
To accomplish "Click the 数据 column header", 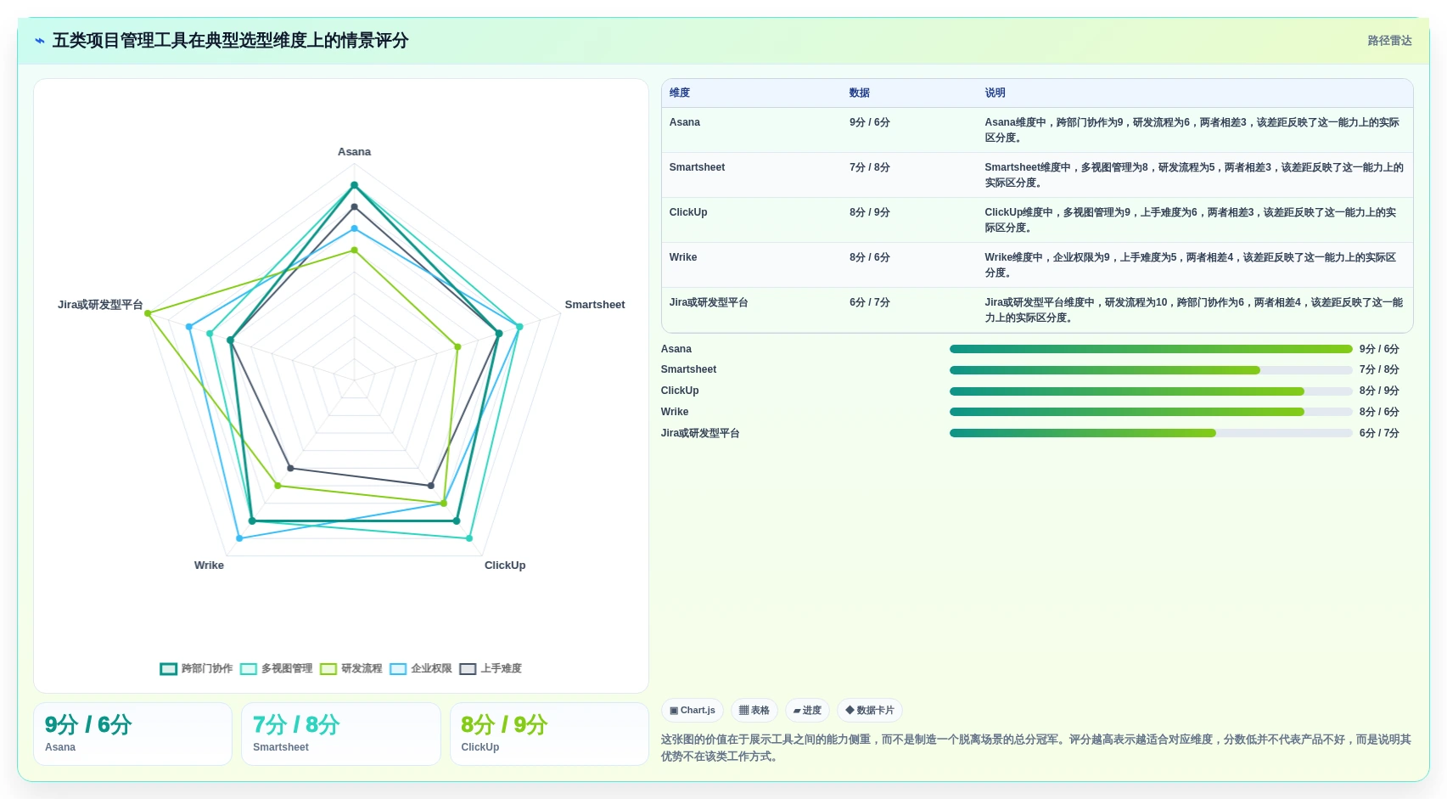I will coord(860,93).
